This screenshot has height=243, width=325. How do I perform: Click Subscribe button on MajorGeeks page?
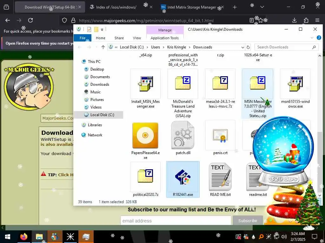(x=248, y=221)
